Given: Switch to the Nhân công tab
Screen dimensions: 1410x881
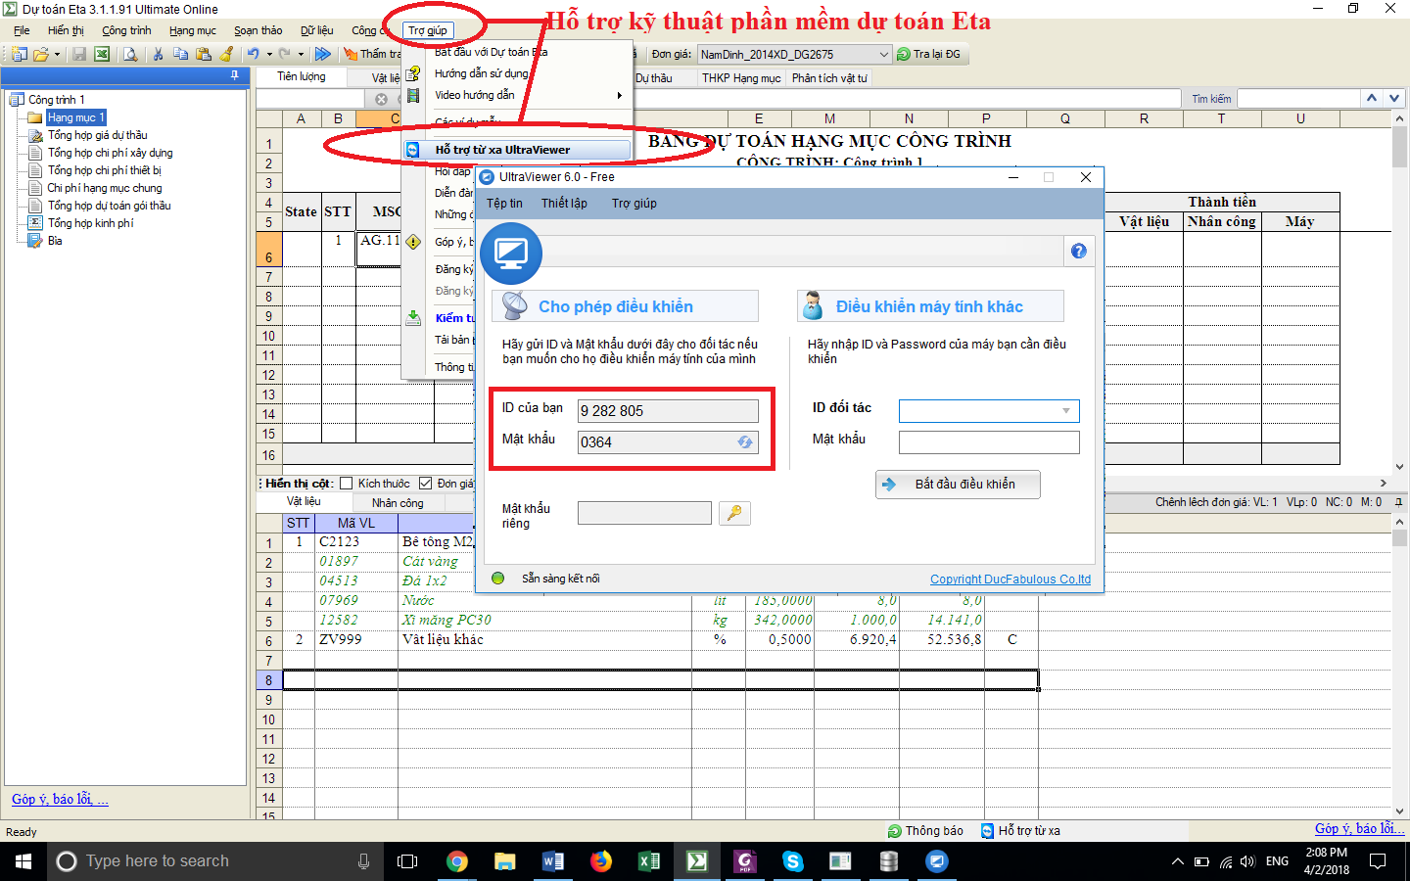Looking at the screenshot, I should tap(398, 503).
